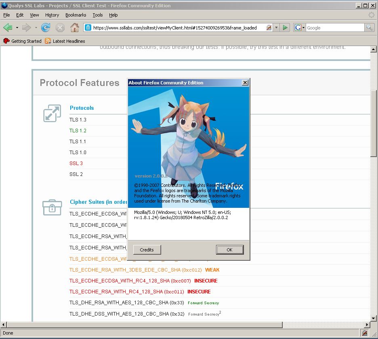
Task: Minimize the Firefox window
Action: click(x=359, y=5)
